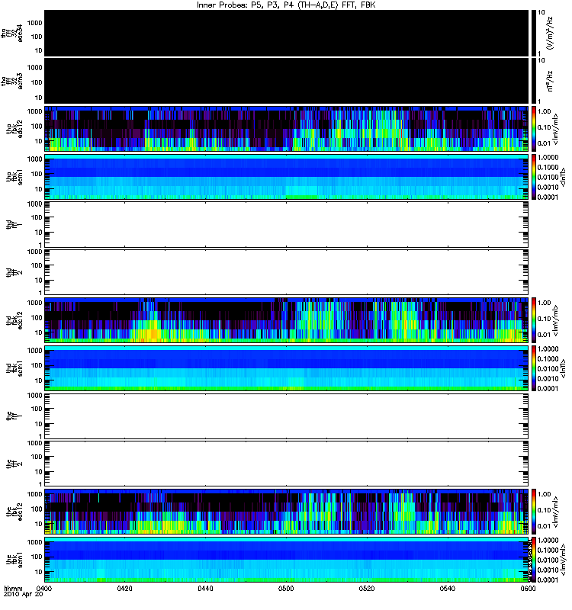Click the 'the fff 2' y-axis label
Viewport: 572px width, 610px height.
pyautogui.click(x=14, y=464)
